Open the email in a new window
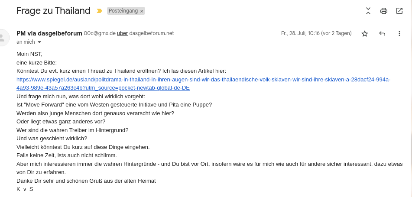Image resolution: width=412 pixels, height=197 pixels. [399, 11]
